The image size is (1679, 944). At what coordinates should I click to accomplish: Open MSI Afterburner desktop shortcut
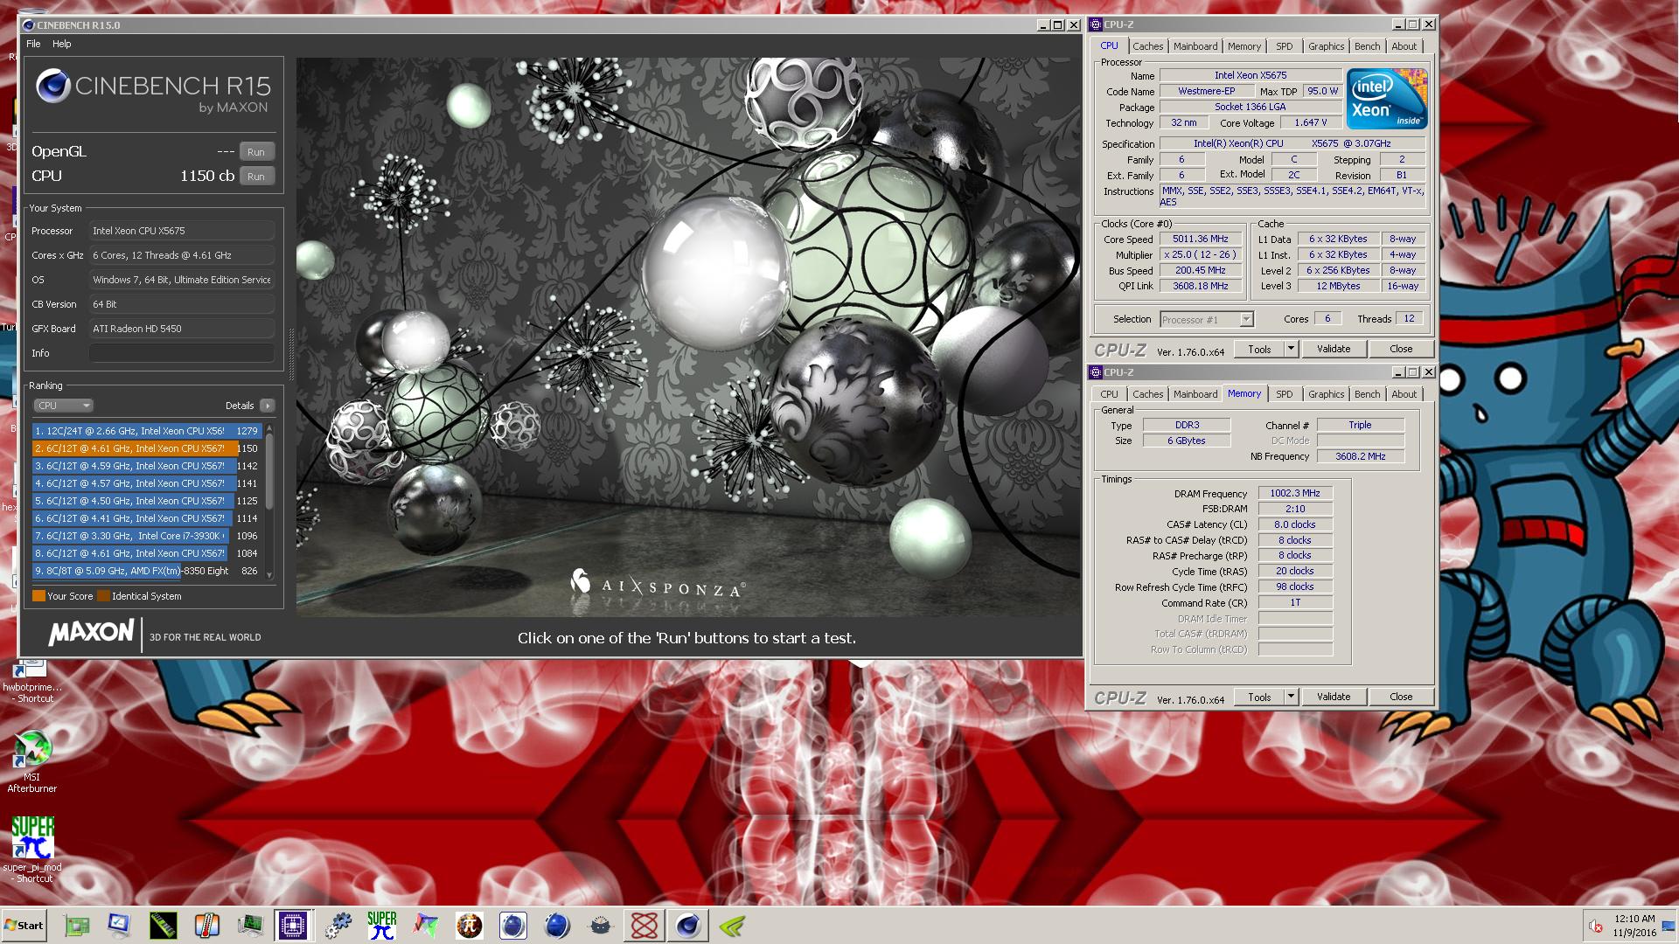click(x=32, y=762)
